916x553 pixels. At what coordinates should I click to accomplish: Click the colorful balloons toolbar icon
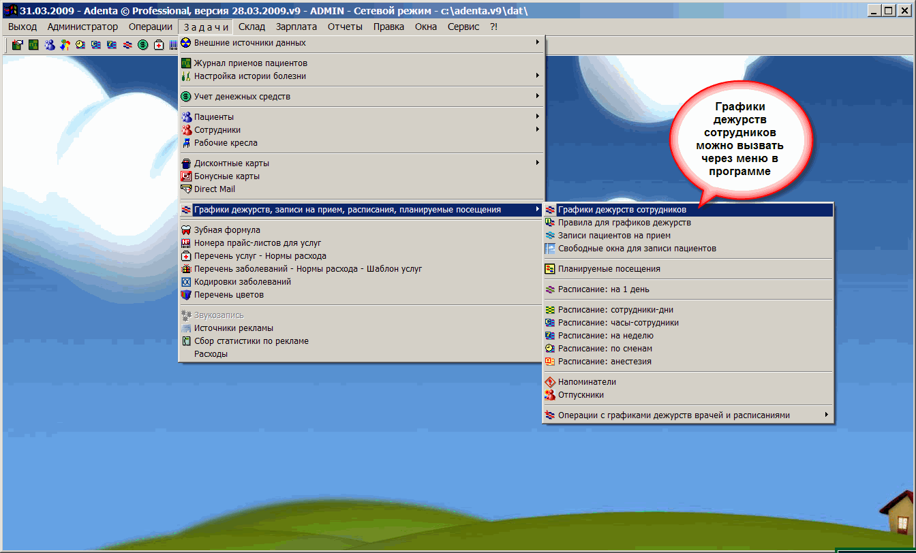pos(65,45)
